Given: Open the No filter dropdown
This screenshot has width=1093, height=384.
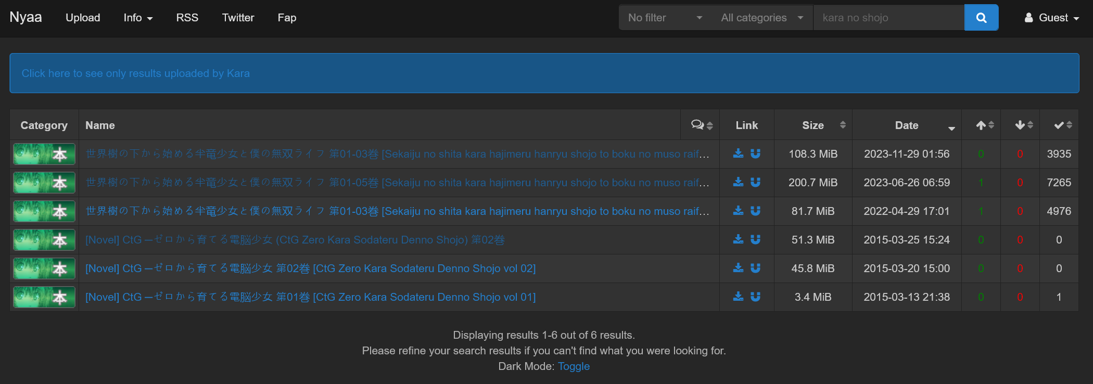Looking at the screenshot, I should click(x=665, y=18).
